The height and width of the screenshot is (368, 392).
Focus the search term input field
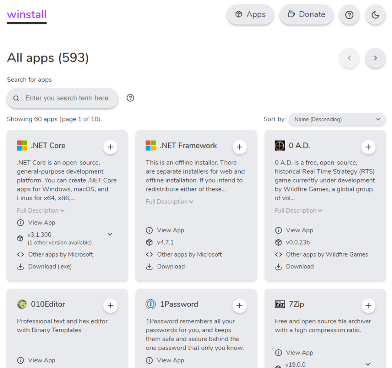point(63,98)
